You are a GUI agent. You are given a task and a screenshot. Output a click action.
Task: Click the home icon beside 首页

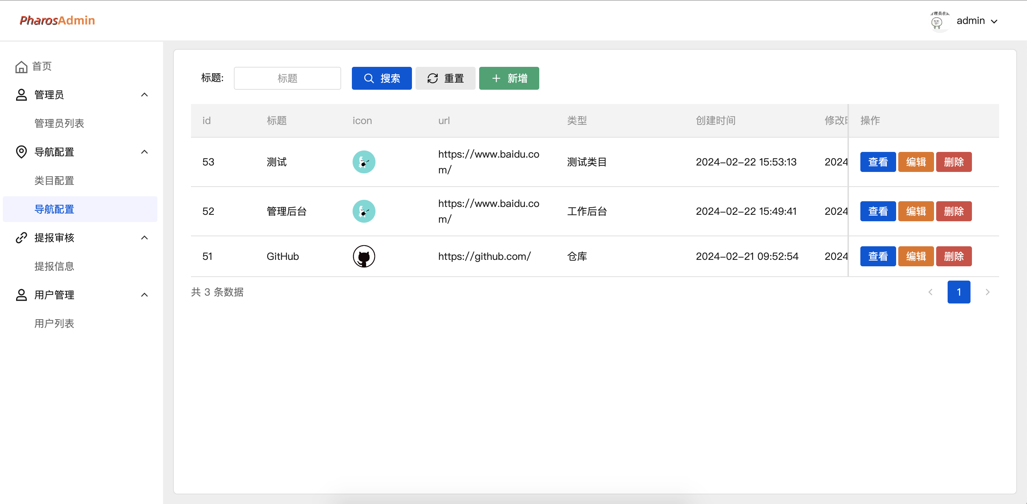tap(21, 66)
